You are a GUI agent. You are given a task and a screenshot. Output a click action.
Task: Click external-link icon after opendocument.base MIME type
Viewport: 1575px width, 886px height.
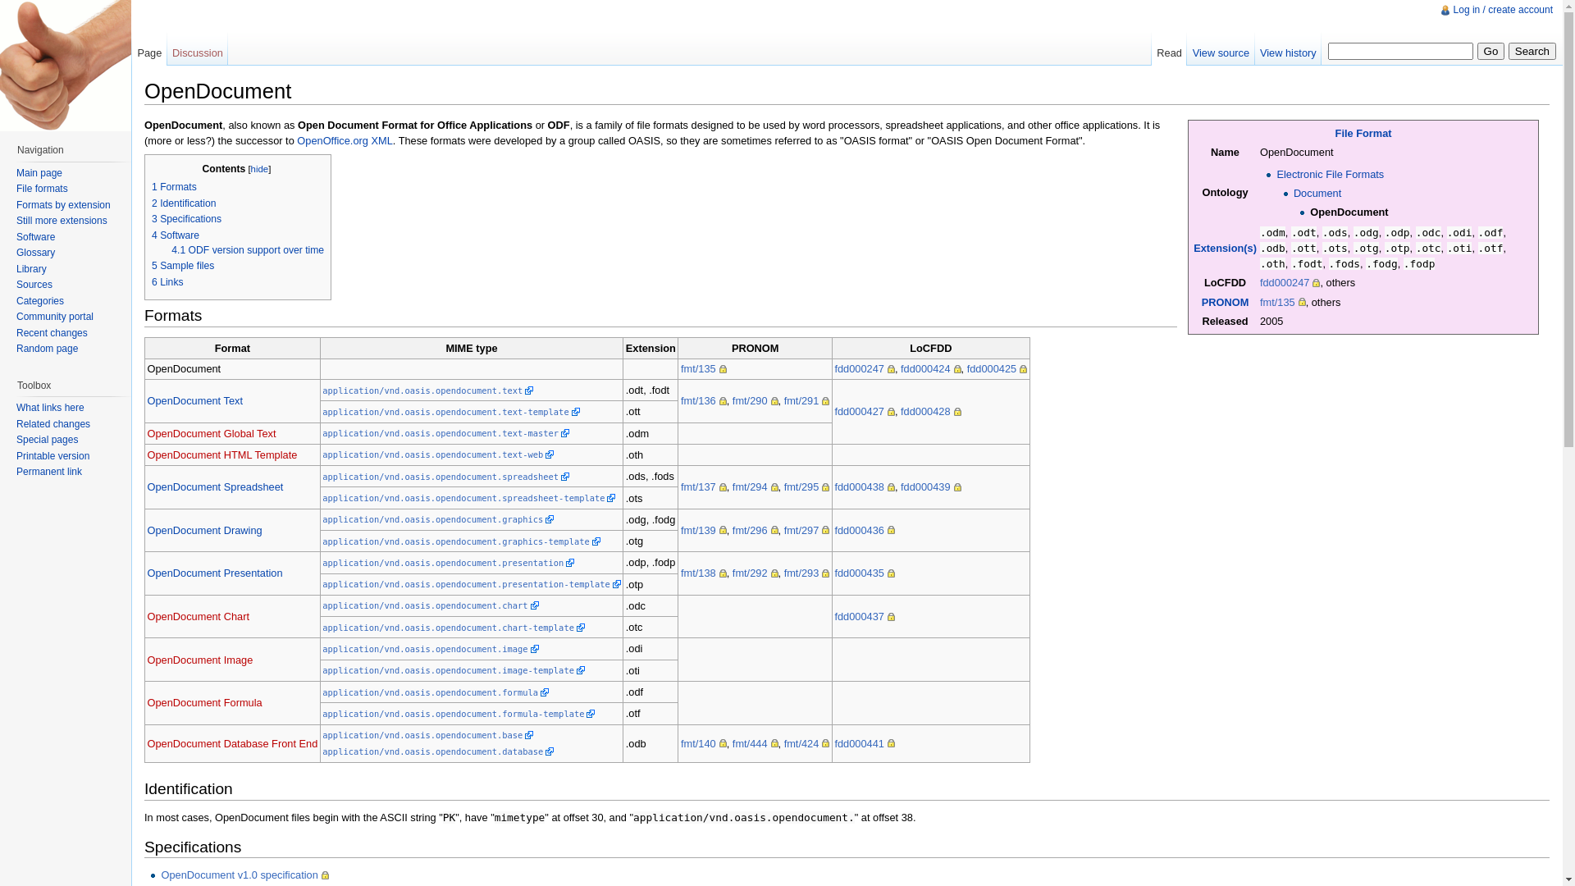(529, 736)
